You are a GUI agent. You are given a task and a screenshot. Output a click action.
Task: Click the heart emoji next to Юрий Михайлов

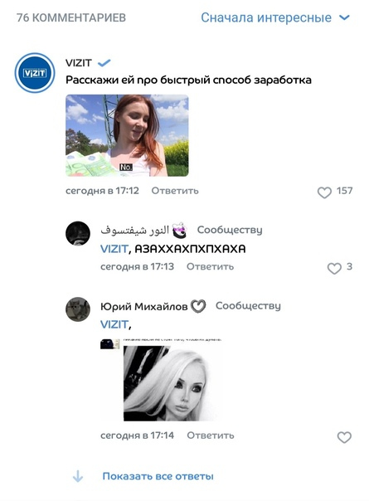coord(198,306)
